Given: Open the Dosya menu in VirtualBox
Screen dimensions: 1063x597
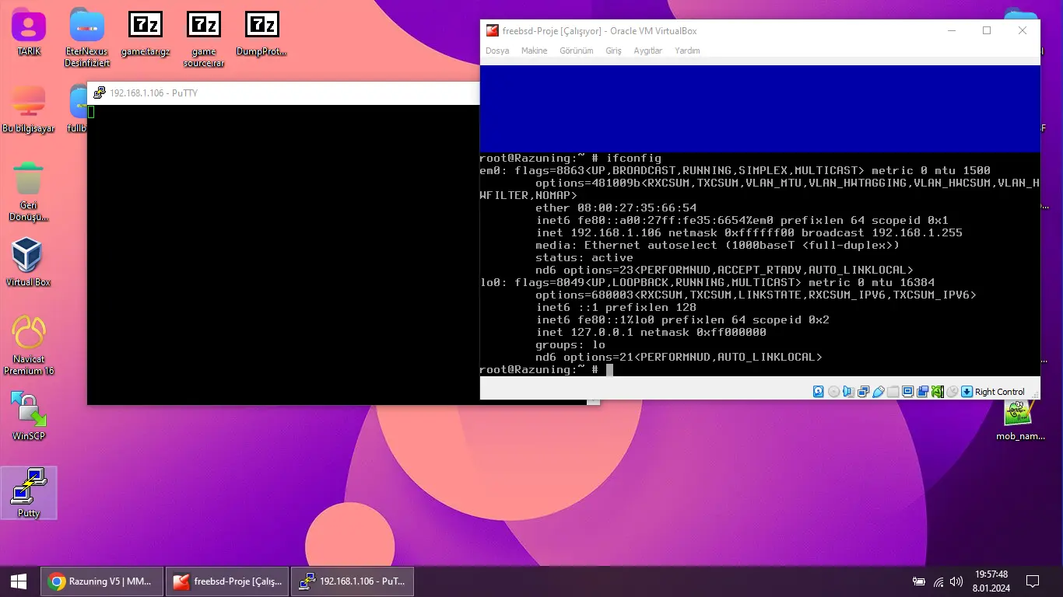Looking at the screenshot, I should click(x=497, y=51).
